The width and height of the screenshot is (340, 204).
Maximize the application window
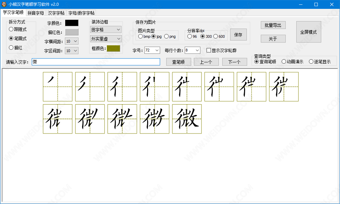point(316,4)
